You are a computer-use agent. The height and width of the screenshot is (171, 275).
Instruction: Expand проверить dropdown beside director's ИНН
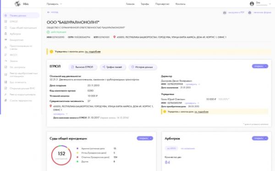point(199,84)
